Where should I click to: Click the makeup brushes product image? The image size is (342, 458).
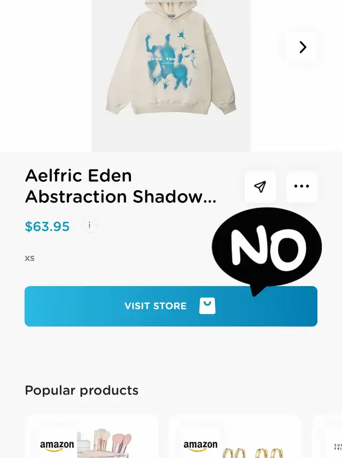[105, 443]
